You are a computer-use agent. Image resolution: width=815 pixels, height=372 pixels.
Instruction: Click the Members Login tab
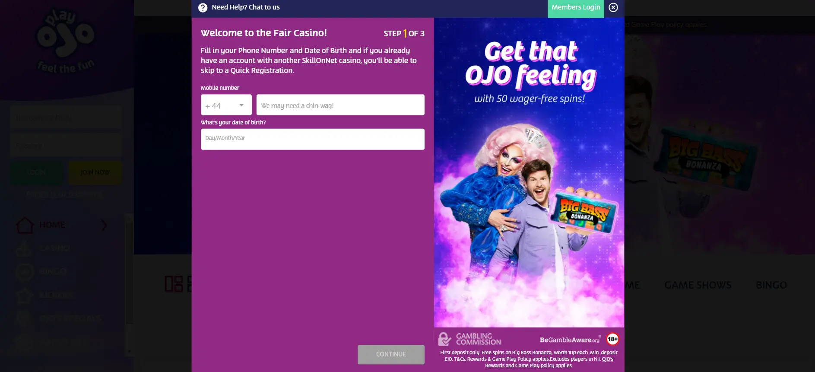[576, 8]
